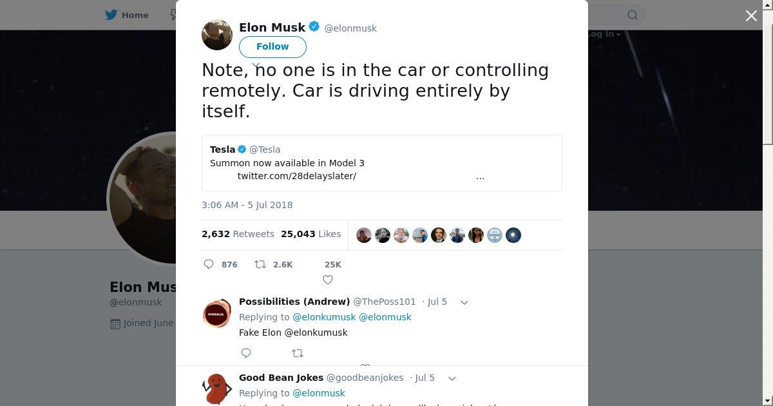This screenshot has height=406, width=773.
Task: Click Good Bean Jokes profile avatar
Action: click(x=217, y=389)
